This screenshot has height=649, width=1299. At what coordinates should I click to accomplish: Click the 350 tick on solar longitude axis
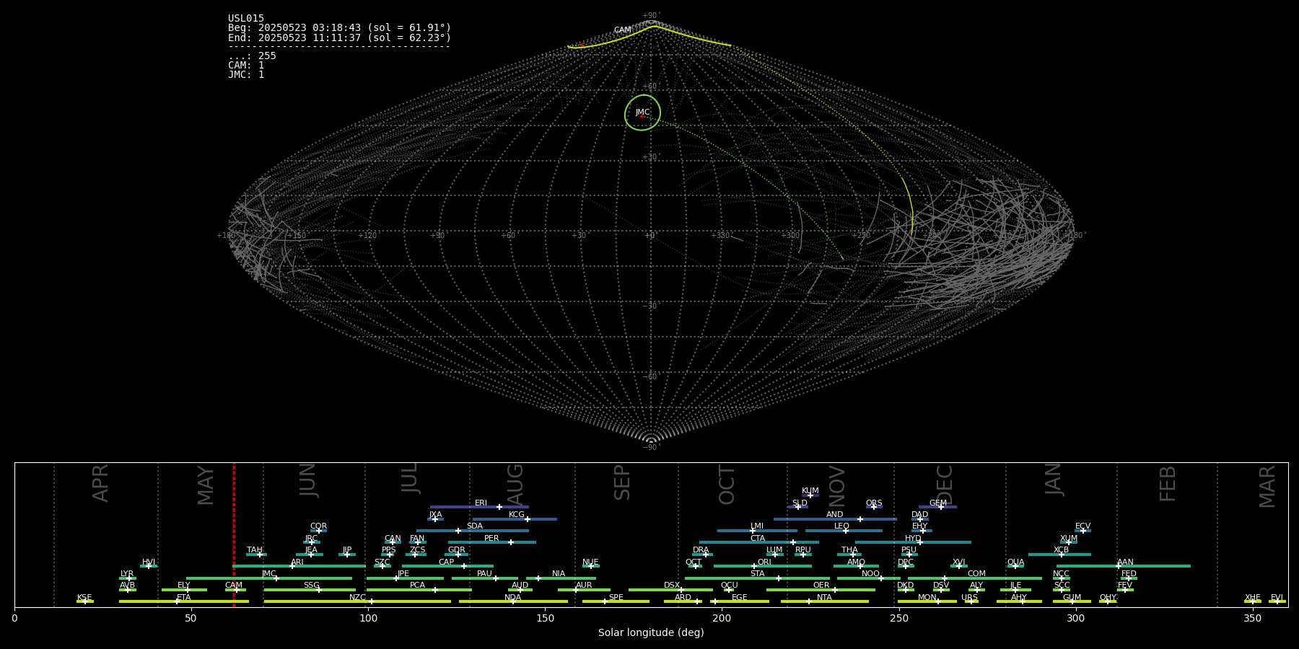point(1252,618)
